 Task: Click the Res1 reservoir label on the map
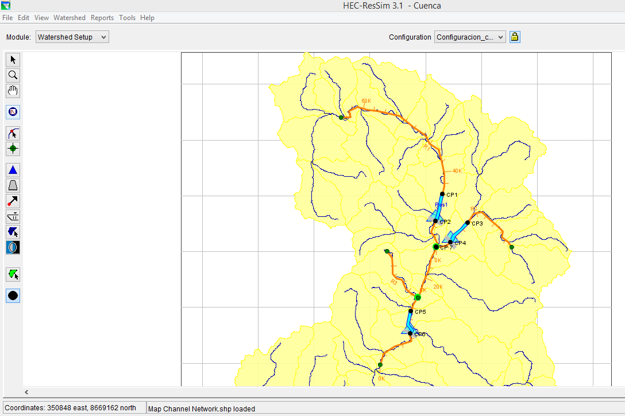coord(441,205)
